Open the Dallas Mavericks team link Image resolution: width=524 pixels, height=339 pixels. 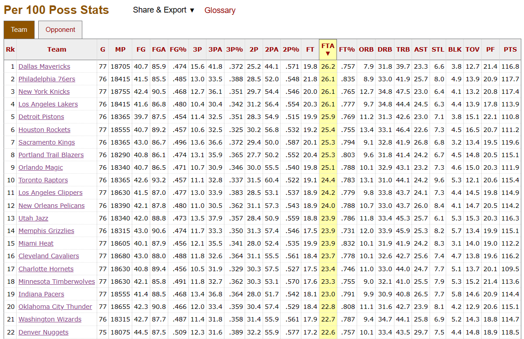coord(44,66)
